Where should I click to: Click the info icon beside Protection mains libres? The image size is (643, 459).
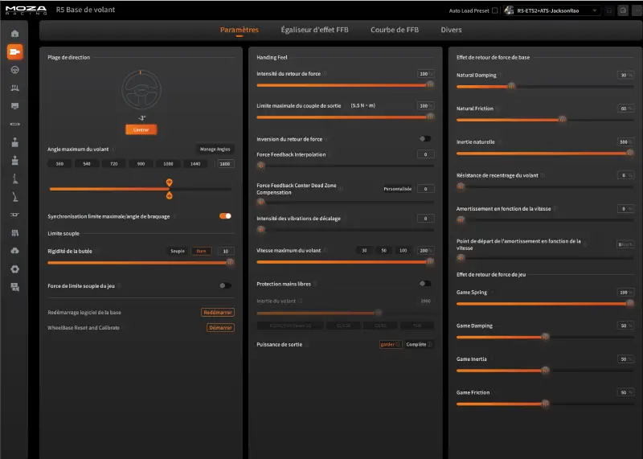point(315,284)
